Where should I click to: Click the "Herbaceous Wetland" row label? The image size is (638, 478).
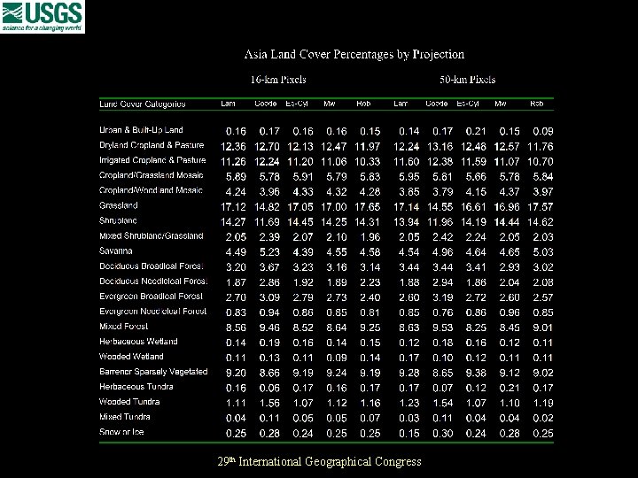(138, 341)
